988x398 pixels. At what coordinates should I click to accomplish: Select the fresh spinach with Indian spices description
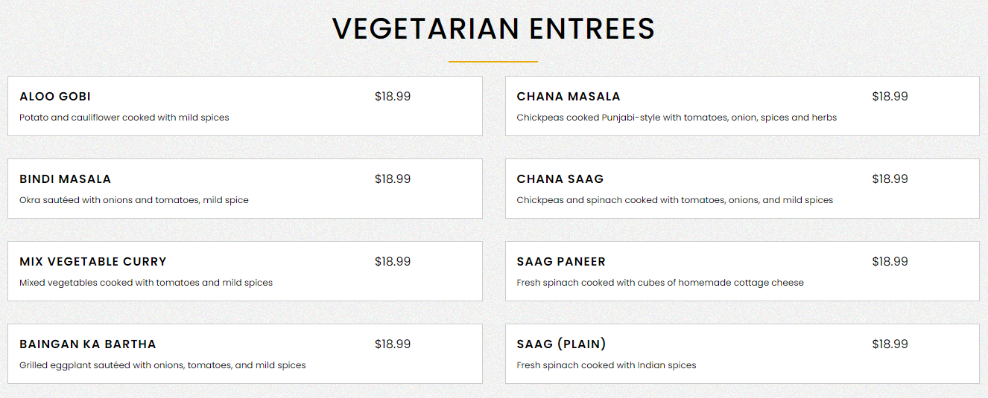tap(607, 365)
